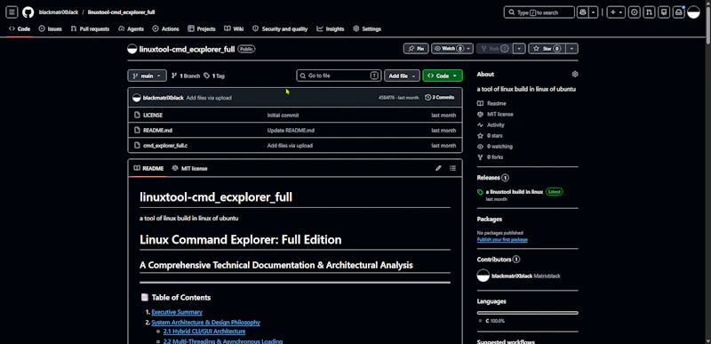Viewport: 711px width, 344px height.
Task: Open cmd_explorer_full.c file
Action: point(165,146)
